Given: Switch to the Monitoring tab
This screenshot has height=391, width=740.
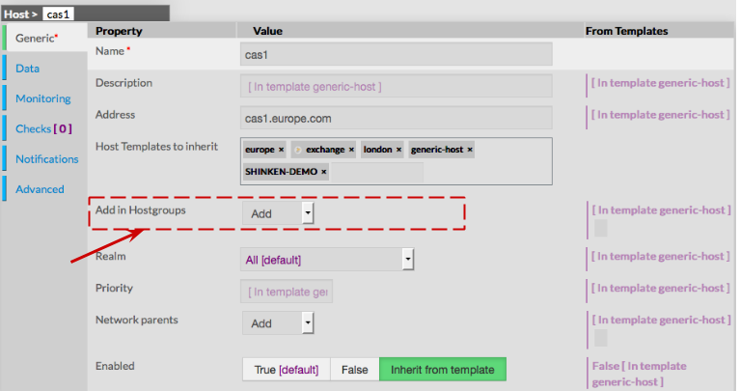Looking at the screenshot, I should [x=42, y=98].
